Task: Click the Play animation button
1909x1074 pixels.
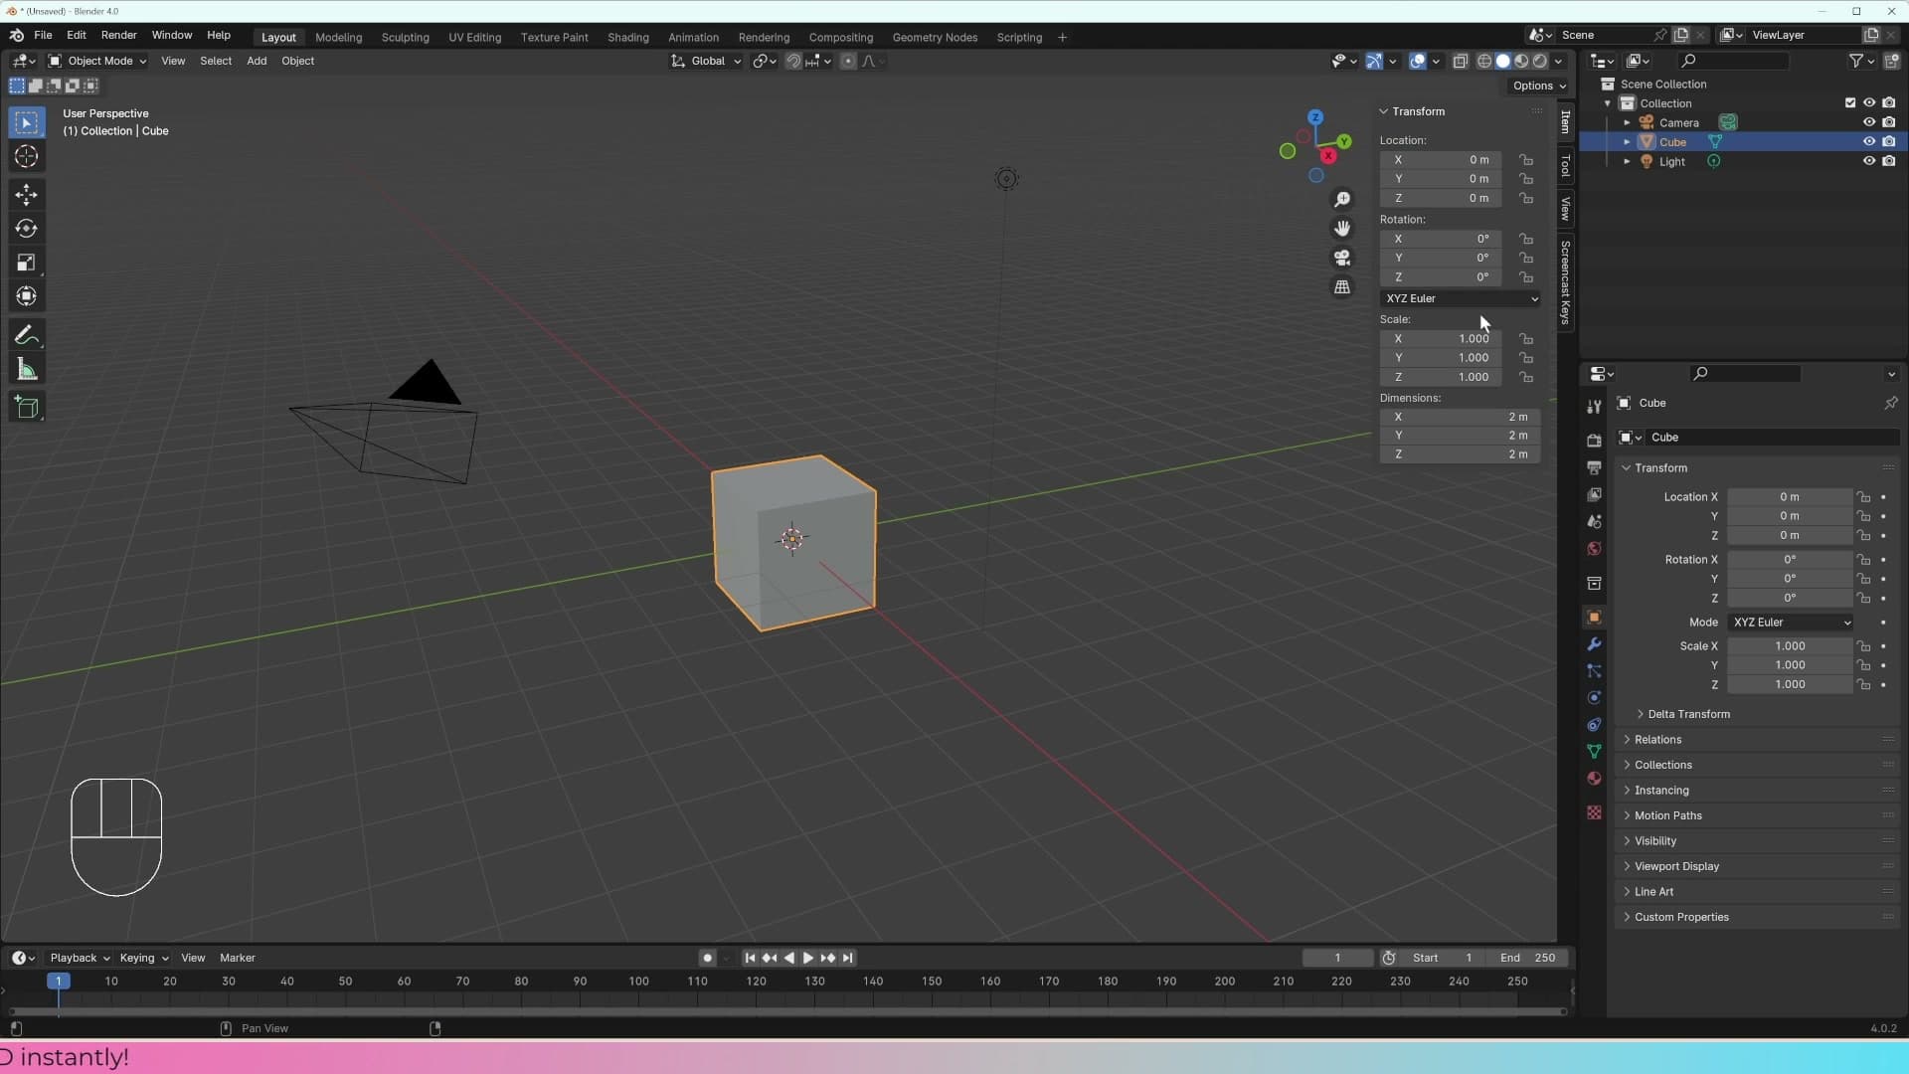Action: (x=807, y=959)
